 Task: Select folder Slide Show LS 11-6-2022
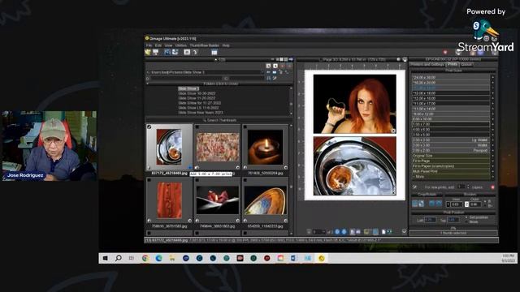198,108
